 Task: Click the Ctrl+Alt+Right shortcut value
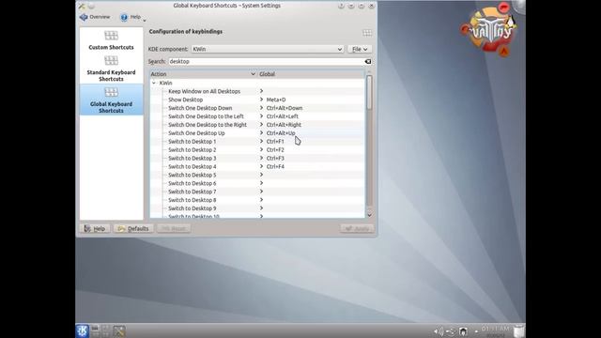284,125
